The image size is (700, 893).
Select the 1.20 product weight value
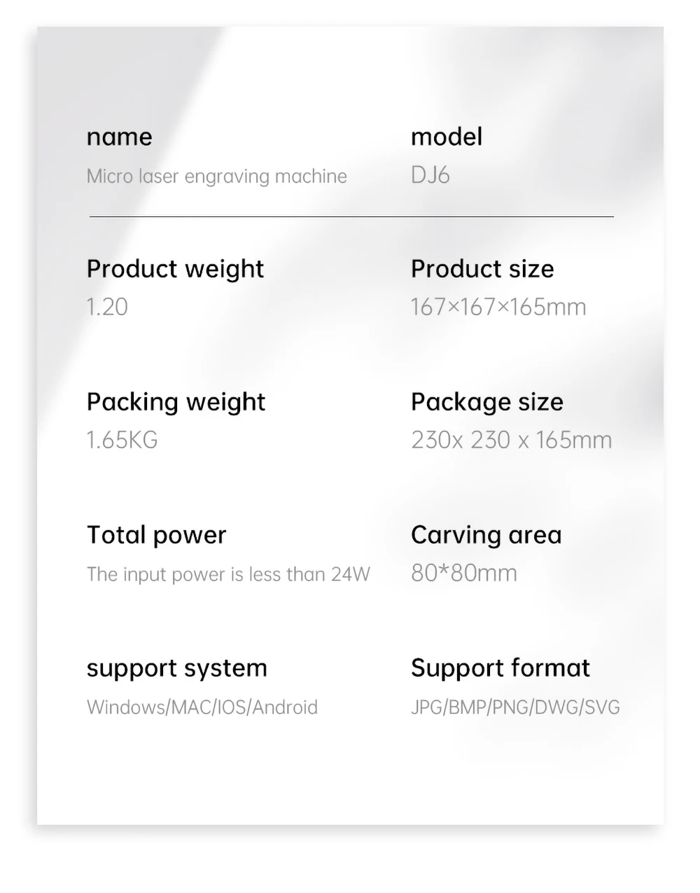tap(107, 307)
